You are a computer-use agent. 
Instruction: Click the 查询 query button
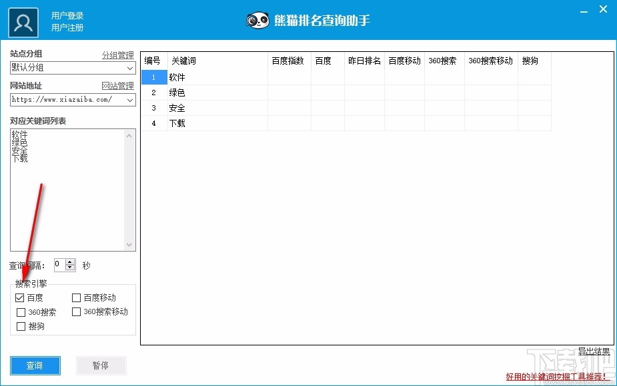[35, 365]
